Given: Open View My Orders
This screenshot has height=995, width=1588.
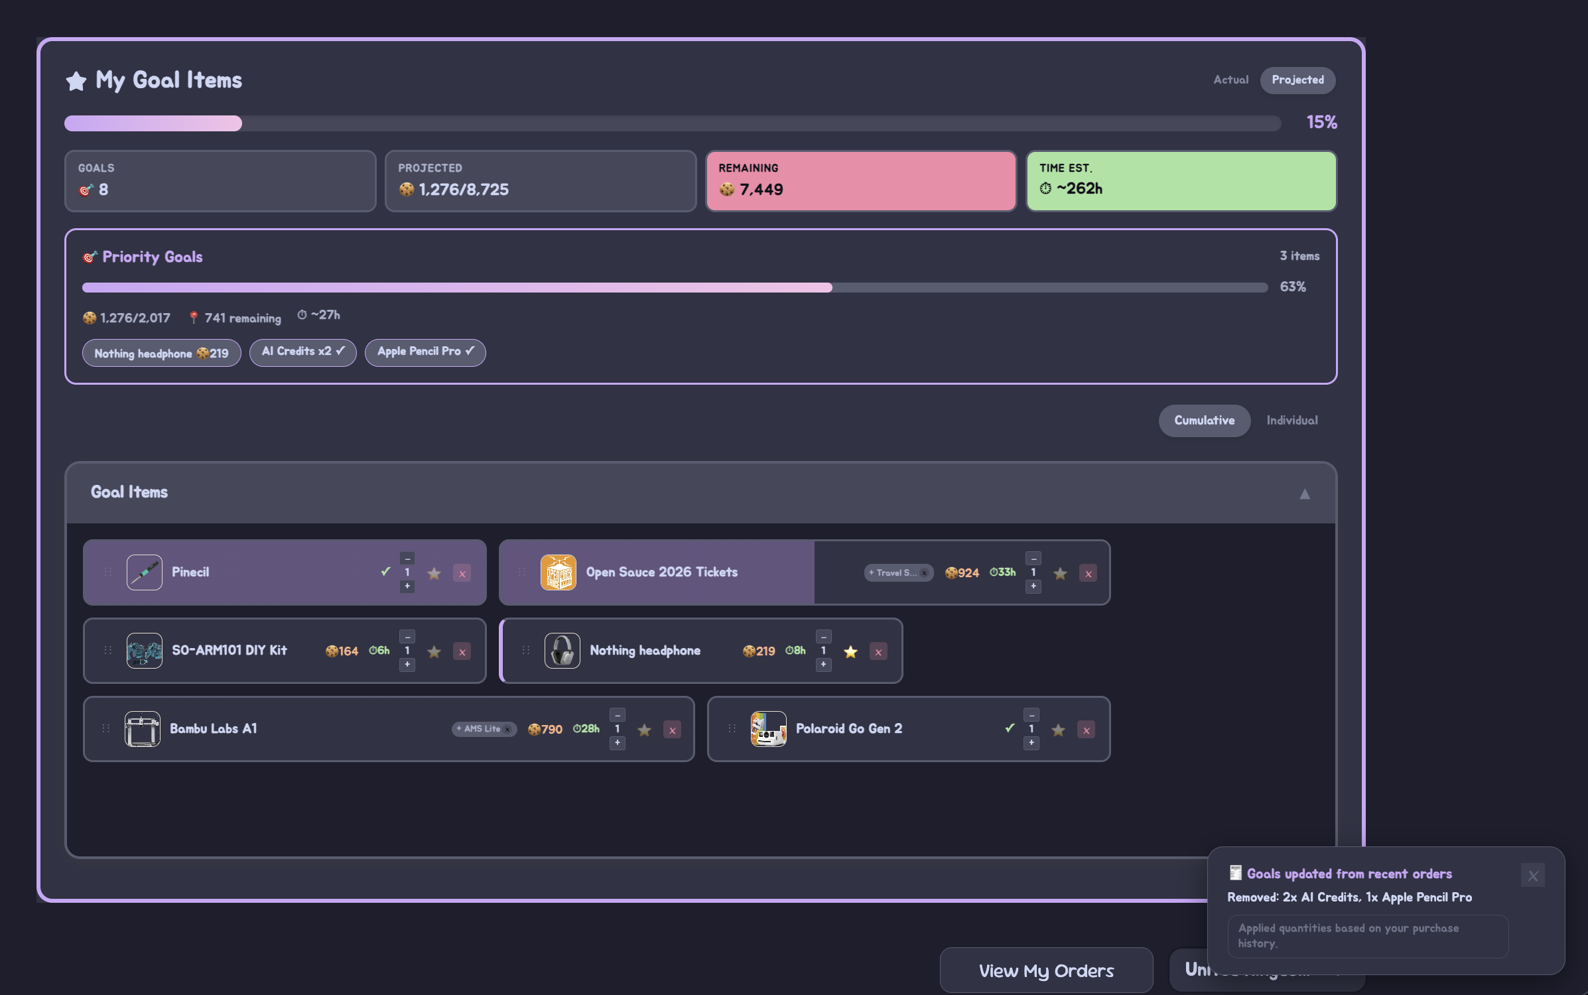Looking at the screenshot, I should (1045, 970).
